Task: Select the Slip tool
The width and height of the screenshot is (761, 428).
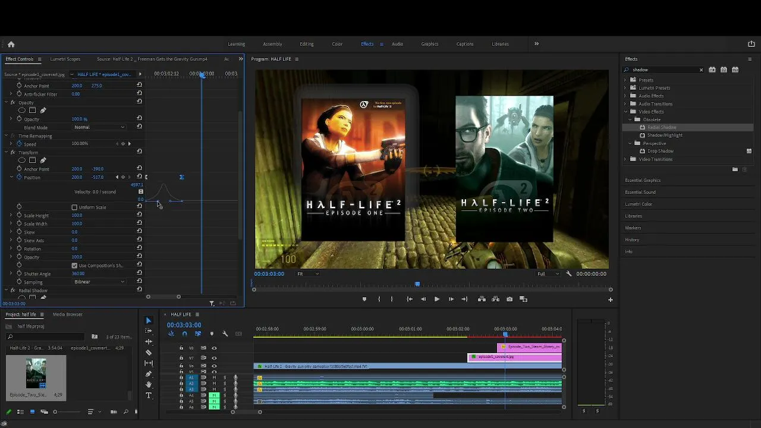Action: point(148,363)
